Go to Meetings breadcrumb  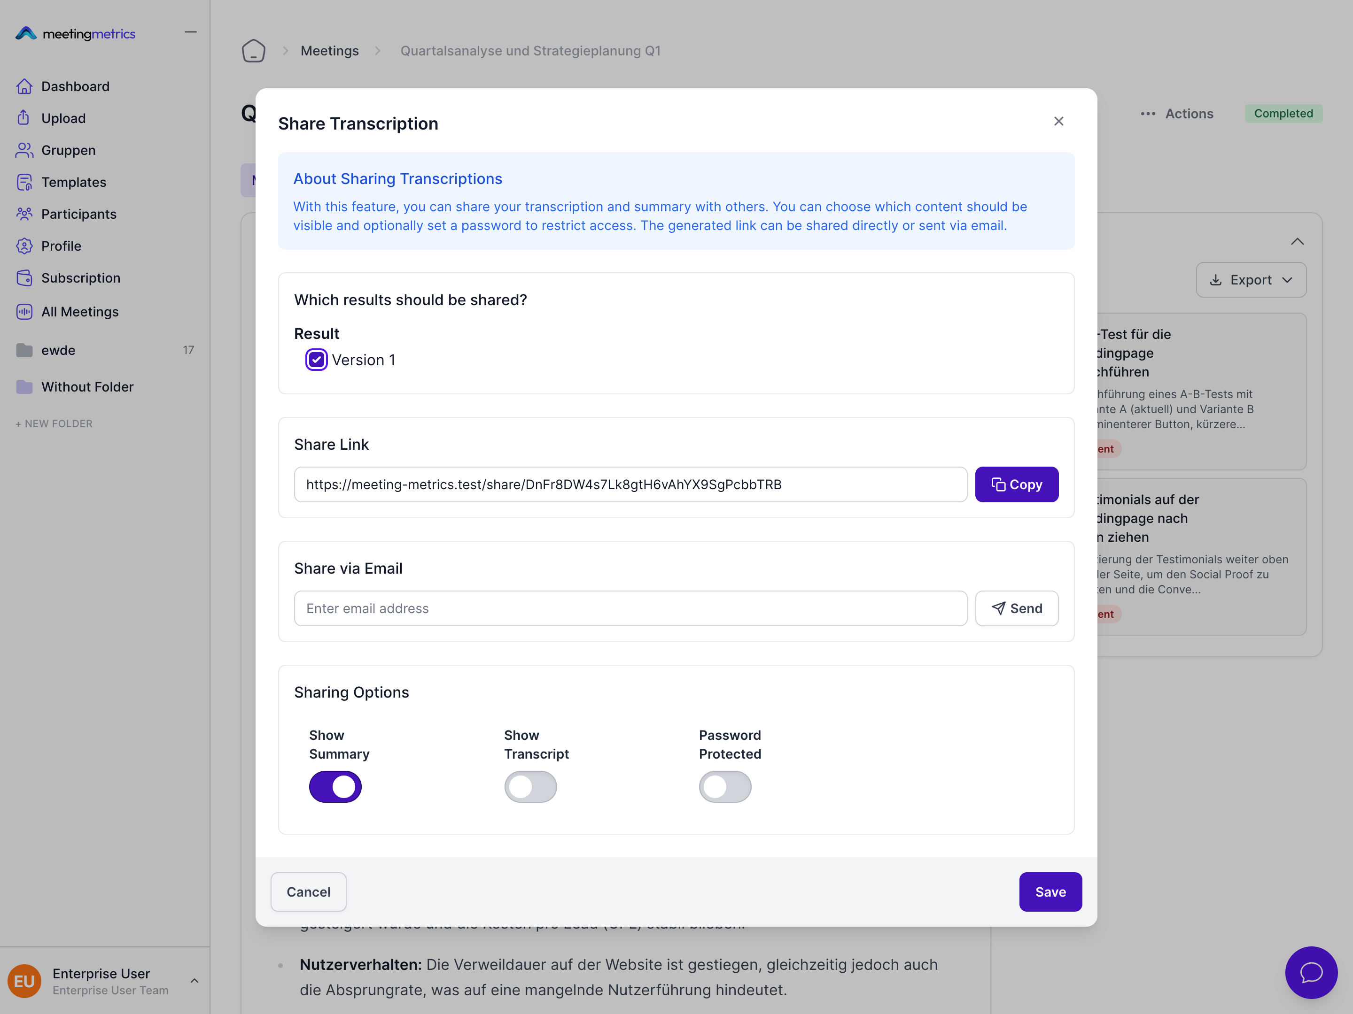pos(330,51)
